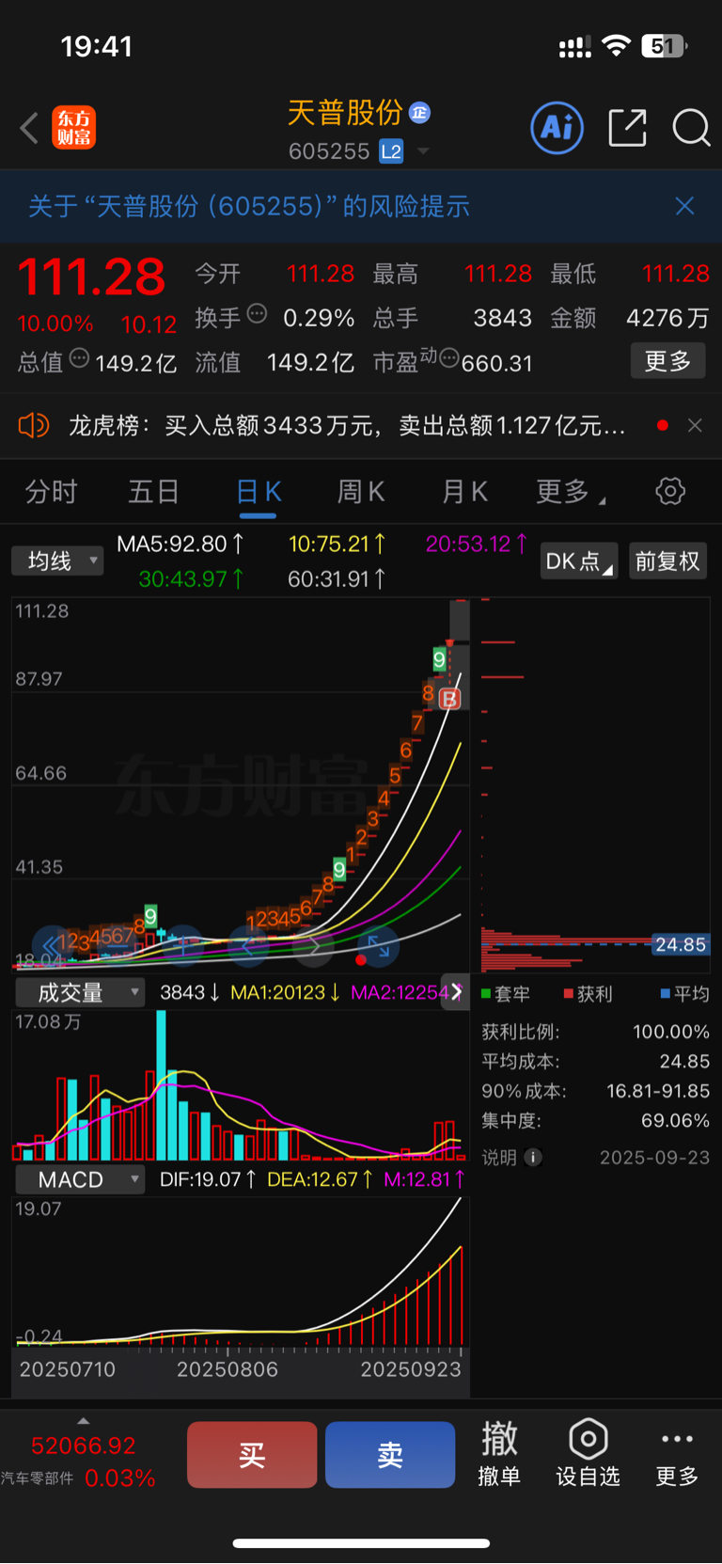Open 撤单 cancel order
722x1564 pixels.
click(499, 1454)
